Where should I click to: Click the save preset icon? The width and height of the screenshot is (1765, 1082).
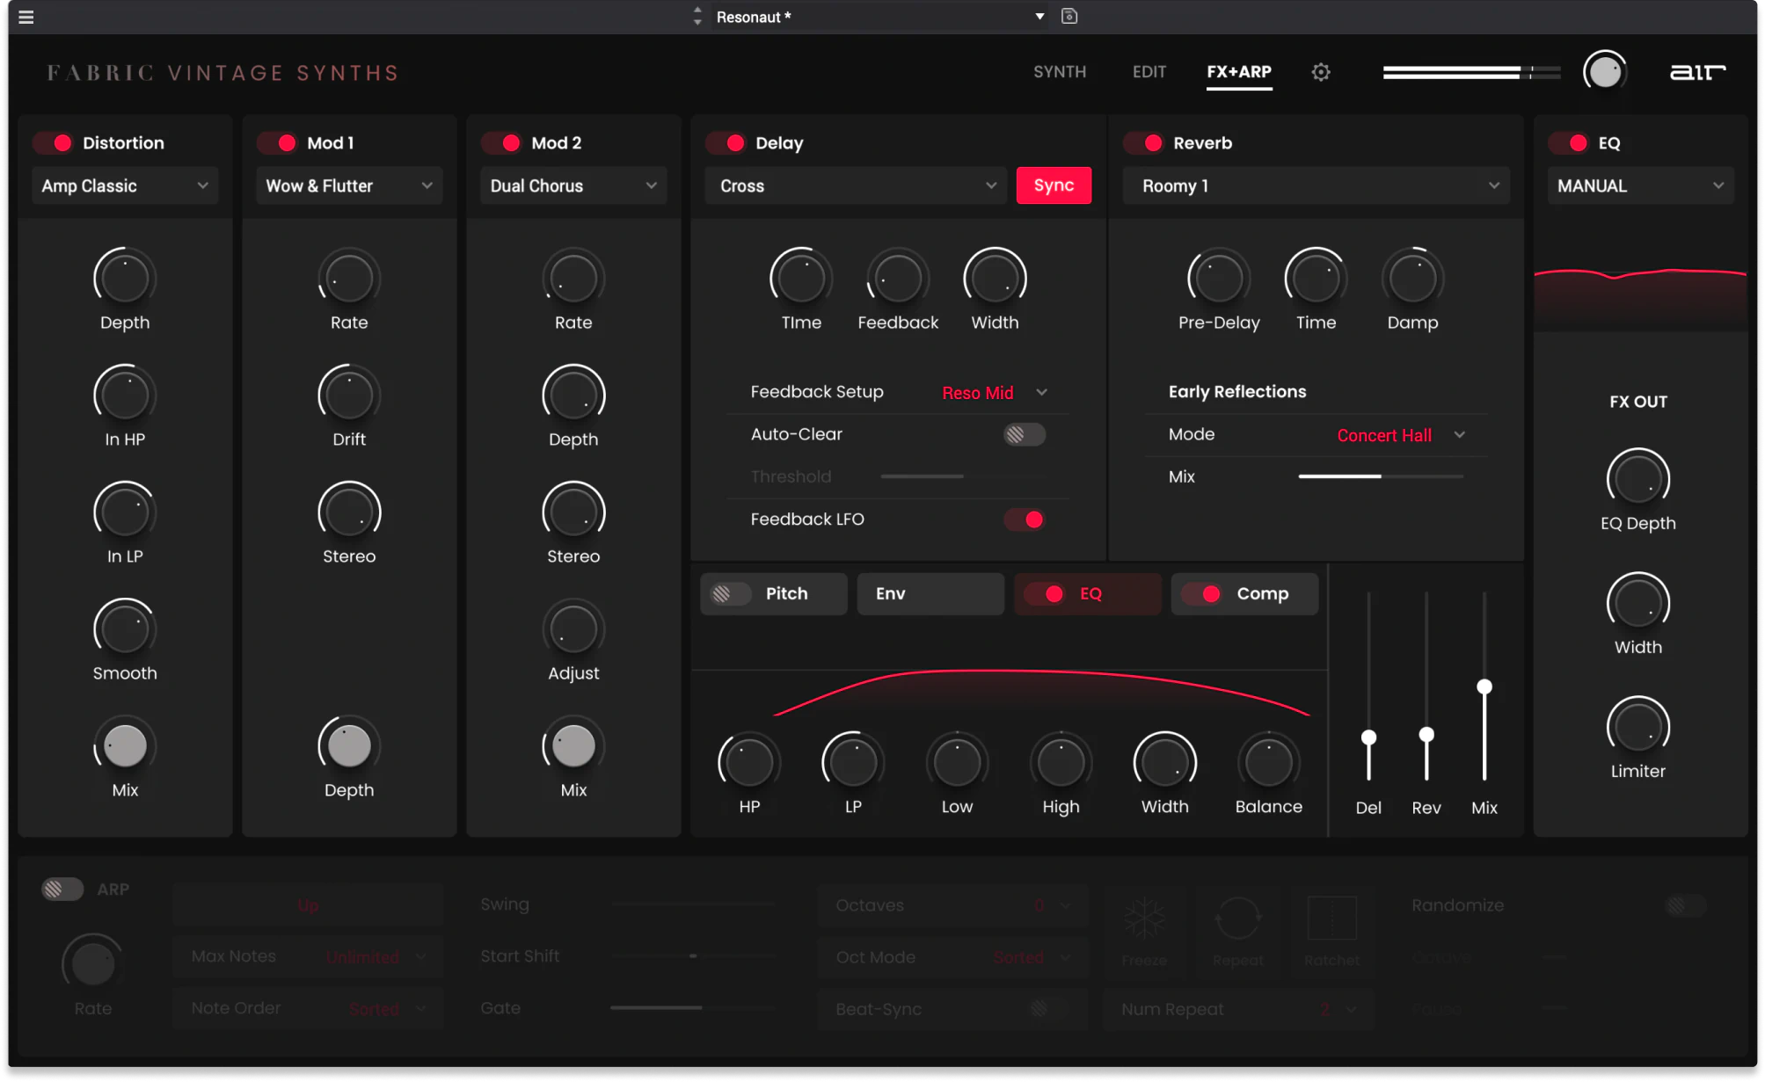coord(1069,17)
